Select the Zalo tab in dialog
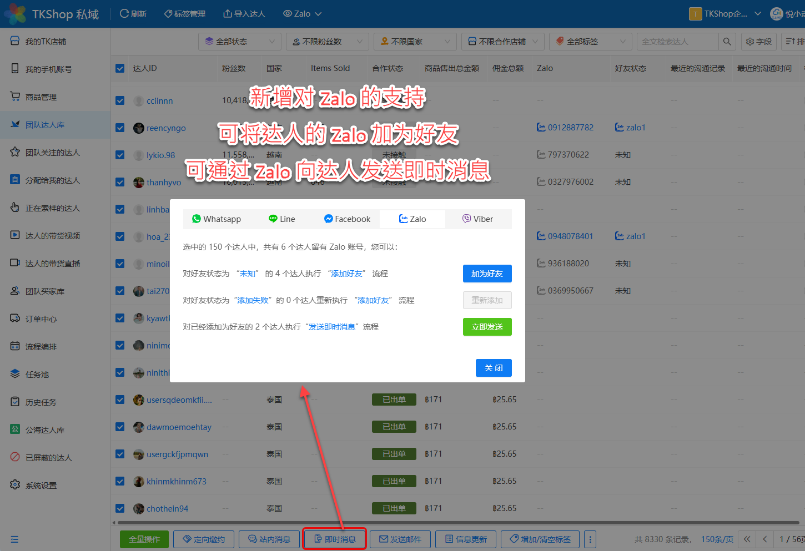Screen dimensions: 805x551 (412, 219)
